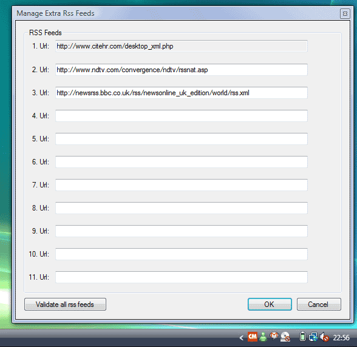Open the green messenger buddy tray icon

(x=263, y=337)
